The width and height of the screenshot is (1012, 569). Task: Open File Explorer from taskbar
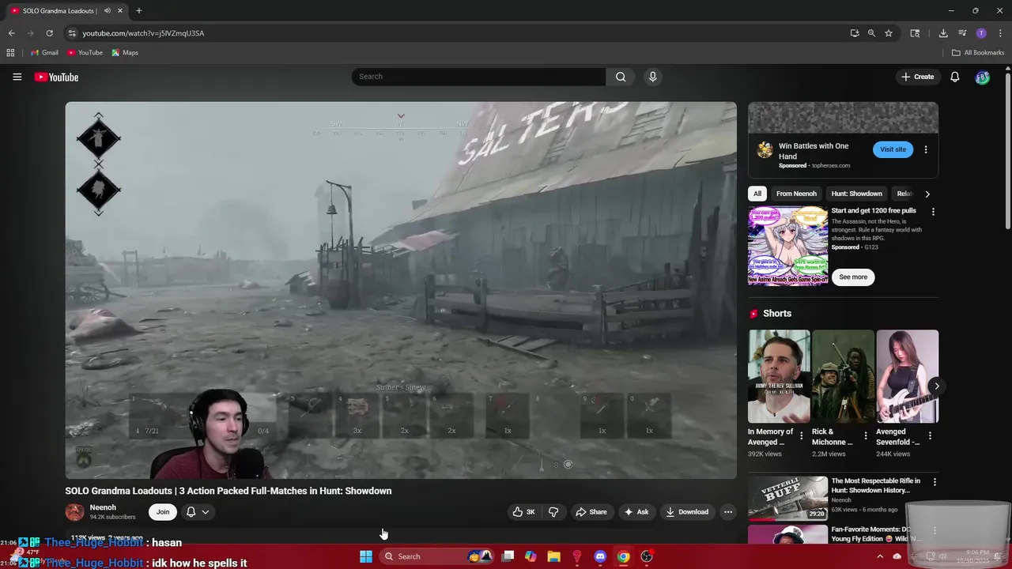pyautogui.click(x=554, y=556)
